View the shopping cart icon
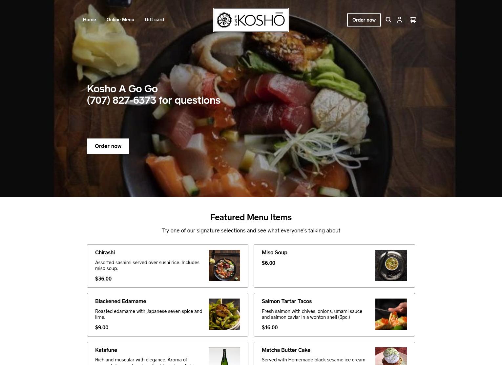Screen dimensions: 502x365 click(413, 20)
